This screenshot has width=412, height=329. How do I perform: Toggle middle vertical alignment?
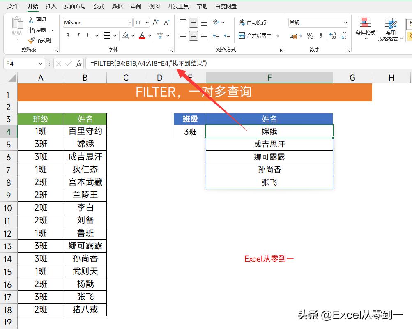tap(193, 22)
